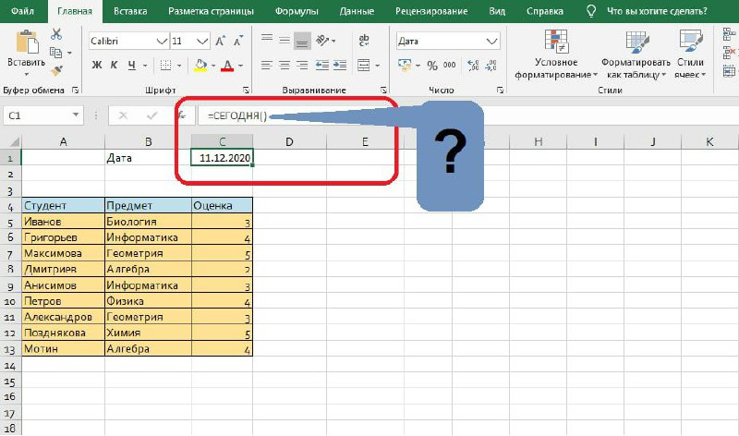Click the Select All corner triangle
Image resolution: width=739 pixels, height=436 pixels.
[14, 142]
